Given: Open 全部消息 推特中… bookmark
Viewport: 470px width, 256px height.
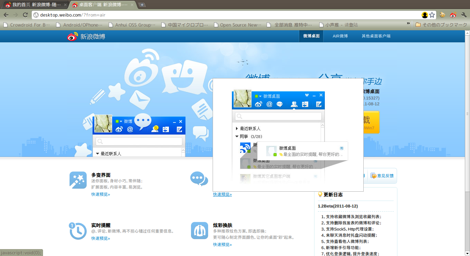Looking at the screenshot, I should point(290,25).
